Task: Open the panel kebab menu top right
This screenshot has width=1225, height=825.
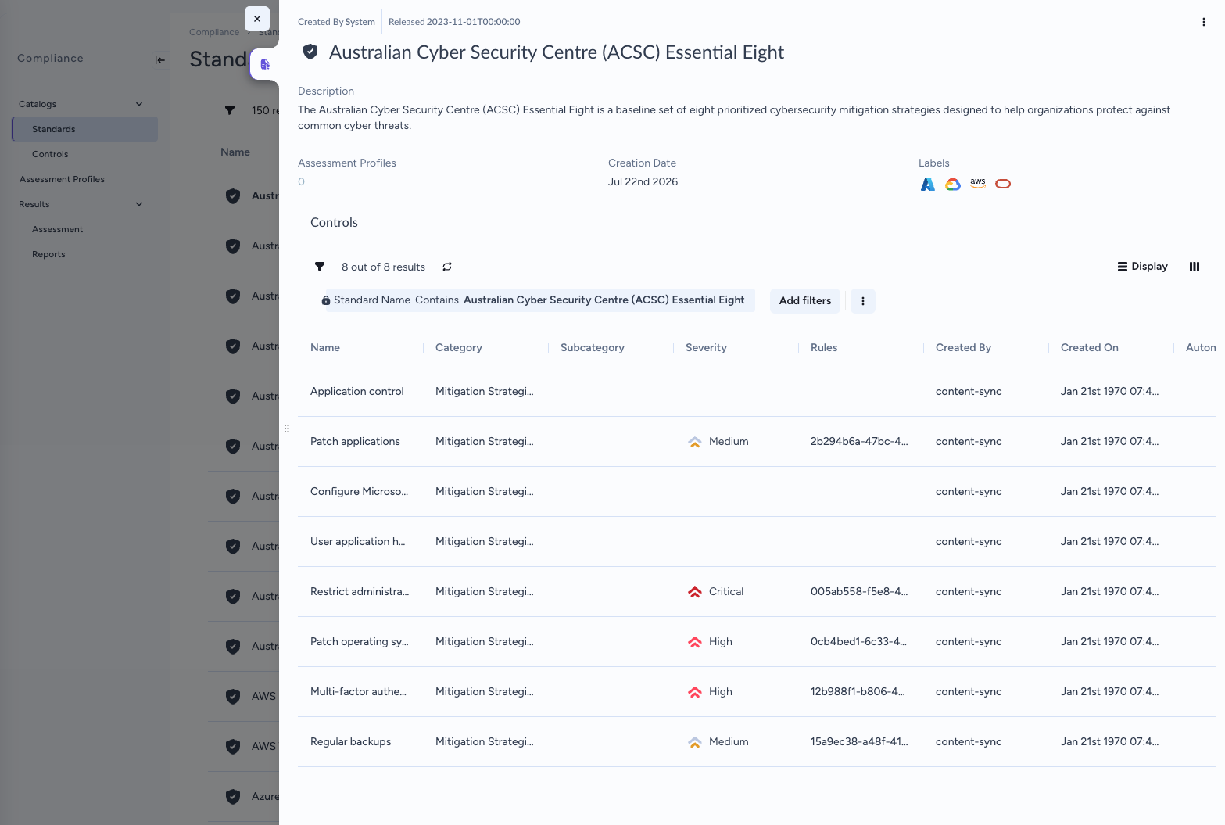Action: click(x=1203, y=22)
